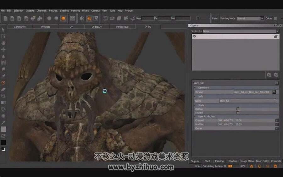Click the plus button on alien_full header

[277, 83]
